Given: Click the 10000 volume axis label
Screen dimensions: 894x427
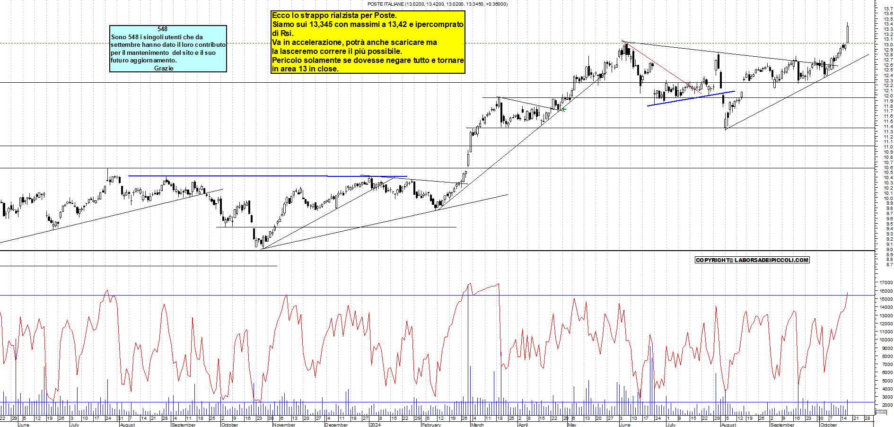Looking at the screenshot, I should (886, 340).
